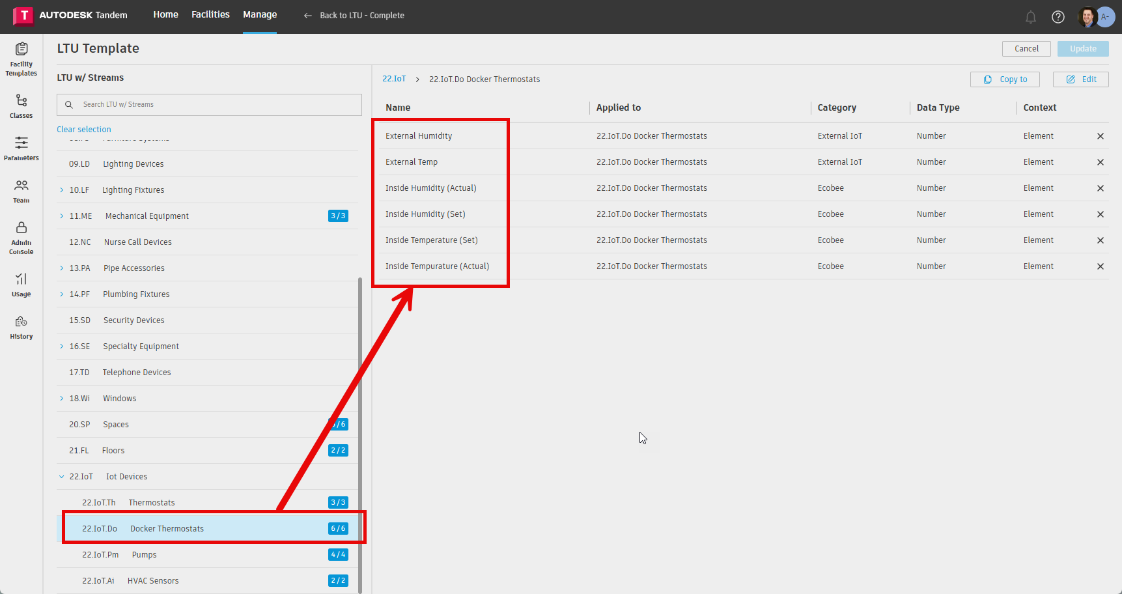Expand the 11.ME Mechanical Equipment node
The height and width of the screenshot is (594, 1122).
[x=62, y=216]
